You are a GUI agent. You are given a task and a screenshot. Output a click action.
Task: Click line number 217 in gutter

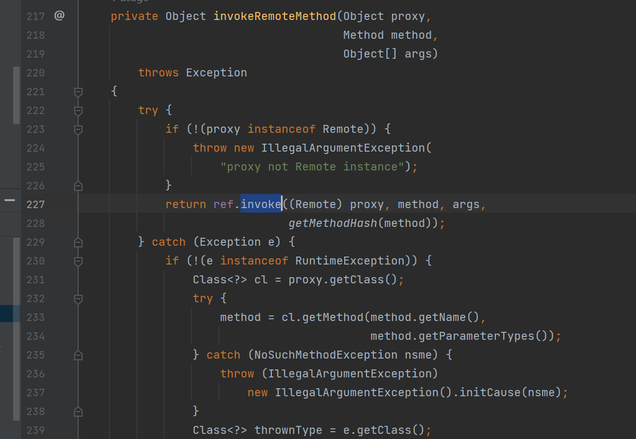(x=35, y=16)
